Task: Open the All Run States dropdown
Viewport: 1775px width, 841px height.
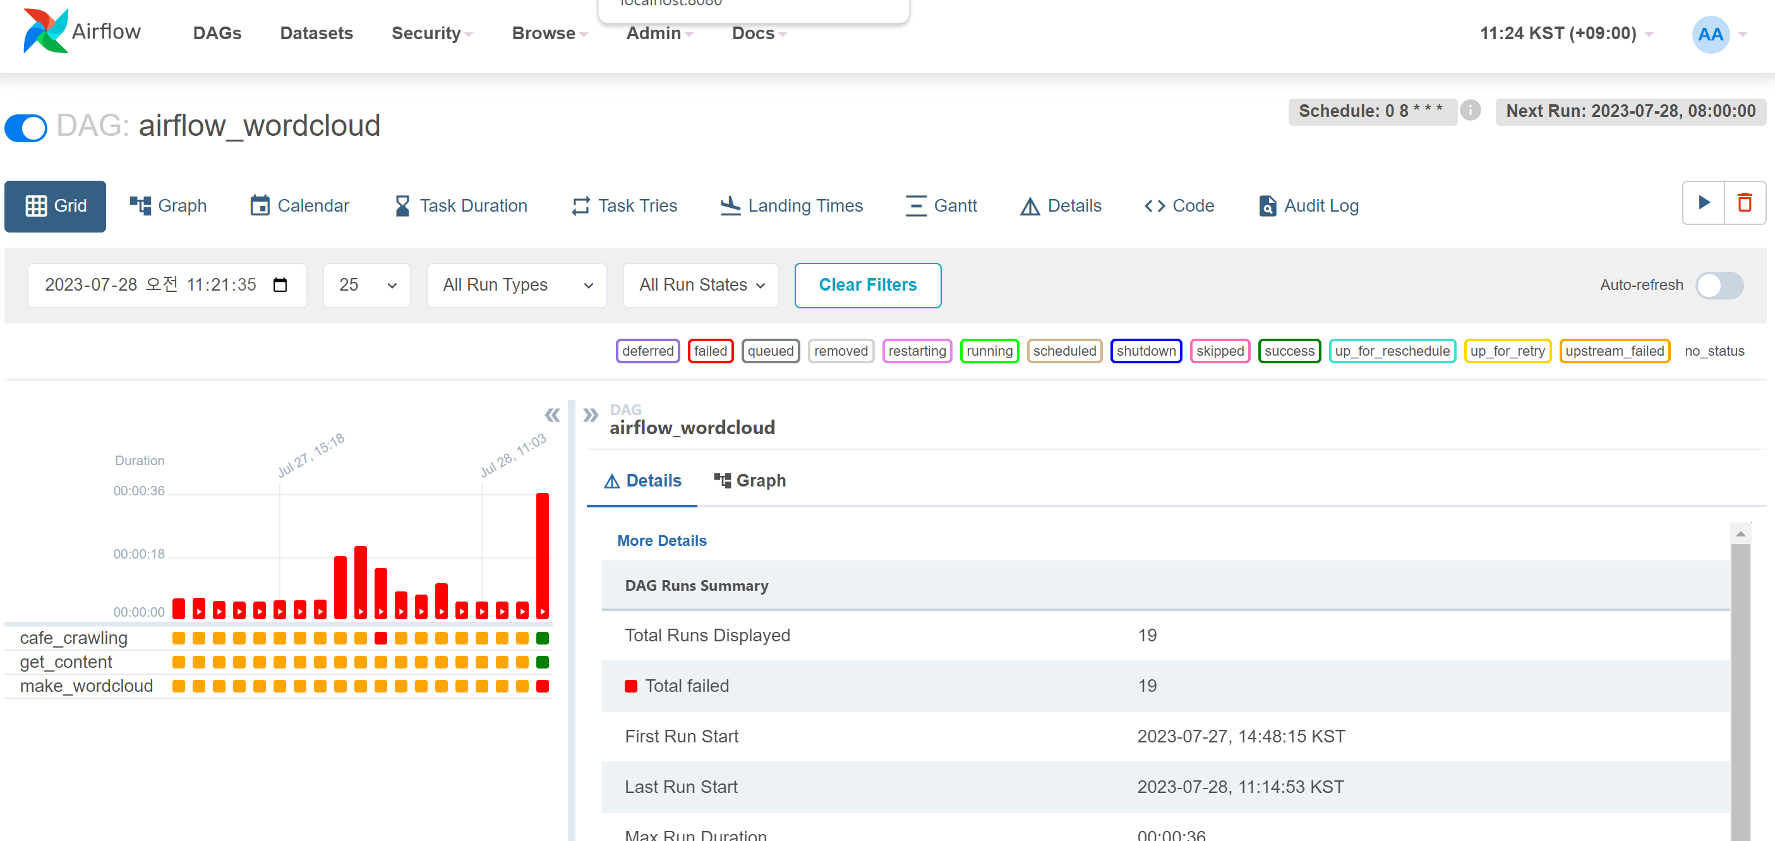Action: 701,285
